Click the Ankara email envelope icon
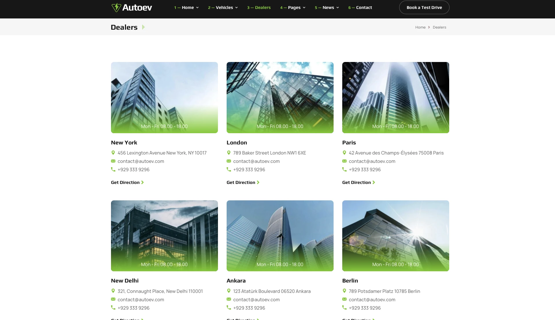 229,300
